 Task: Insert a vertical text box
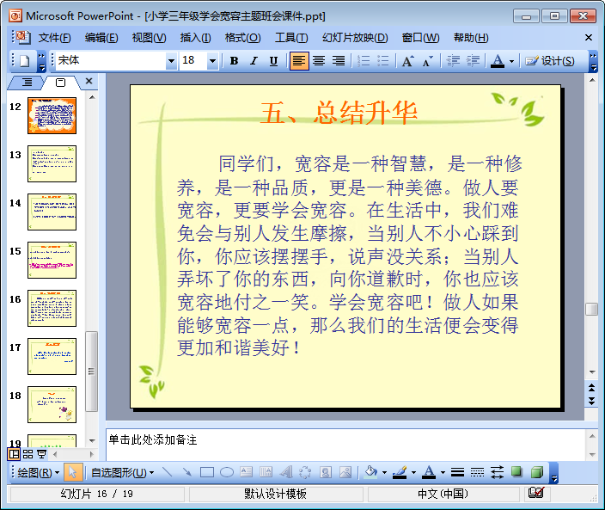tap(266, 472)
